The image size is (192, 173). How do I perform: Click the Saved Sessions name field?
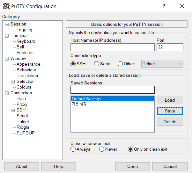coord(112,90)
